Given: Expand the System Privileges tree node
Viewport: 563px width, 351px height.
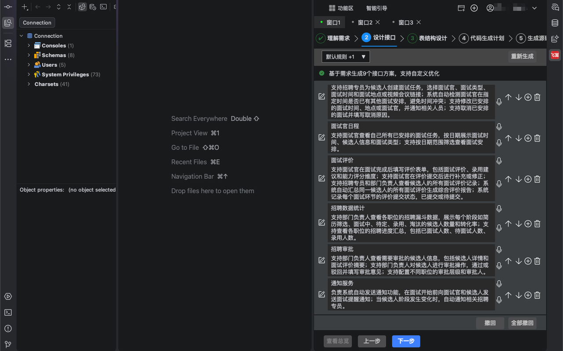Looking at the screenshot, I should [x=29, y=75].
